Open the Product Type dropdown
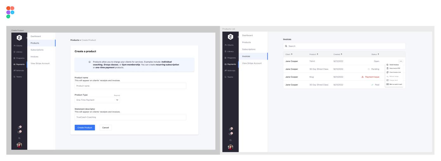Screen dimensions: 441x161 pos(98,100)
